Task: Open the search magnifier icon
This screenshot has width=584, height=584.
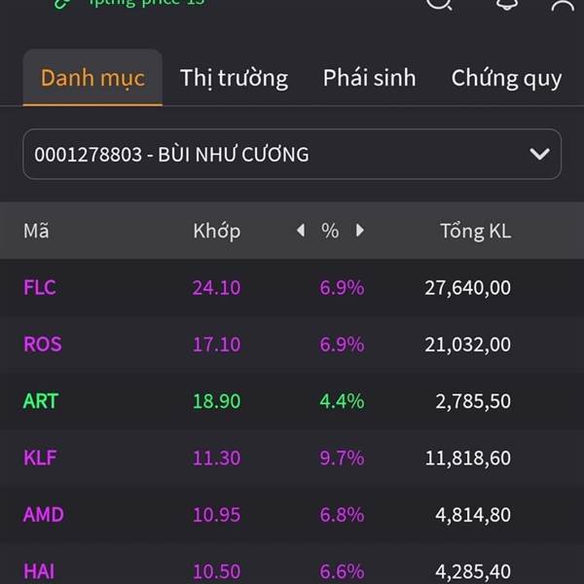Action: click(x=439, y=4)
